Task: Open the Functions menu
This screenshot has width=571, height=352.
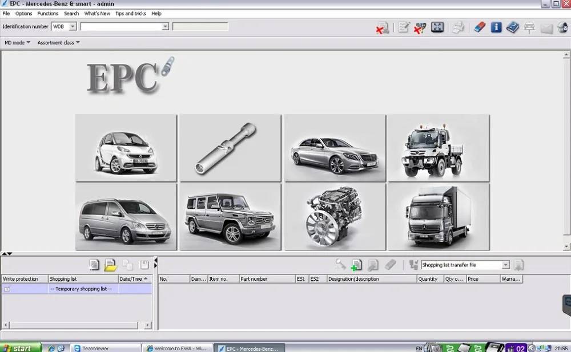Action: click(47, 13)
